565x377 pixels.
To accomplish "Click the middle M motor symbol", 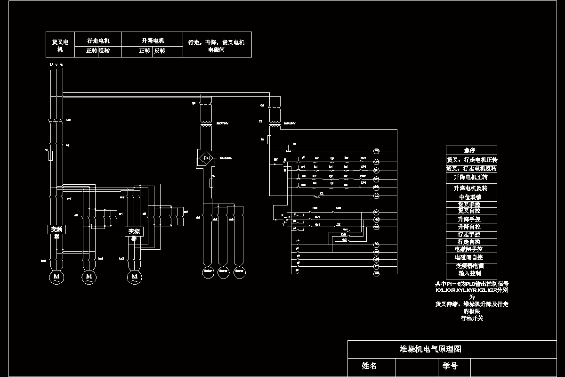I will [88, 276].
